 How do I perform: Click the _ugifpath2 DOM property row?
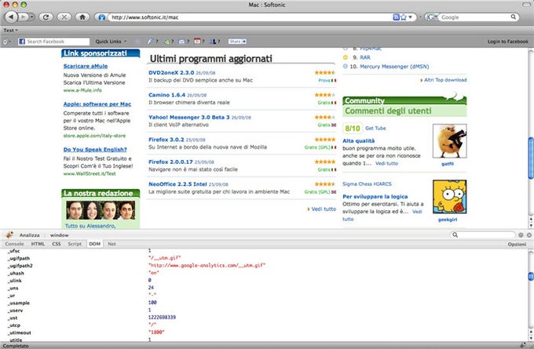[264, 266]
